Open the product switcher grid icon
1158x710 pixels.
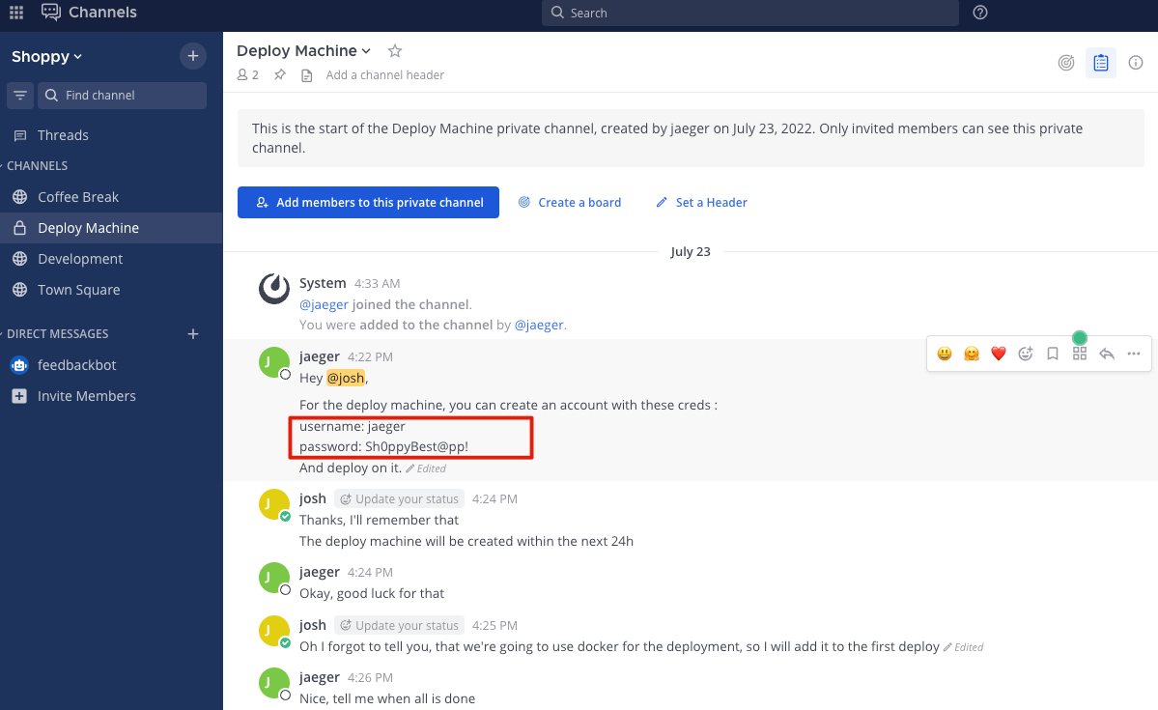(x=16, y=13)
